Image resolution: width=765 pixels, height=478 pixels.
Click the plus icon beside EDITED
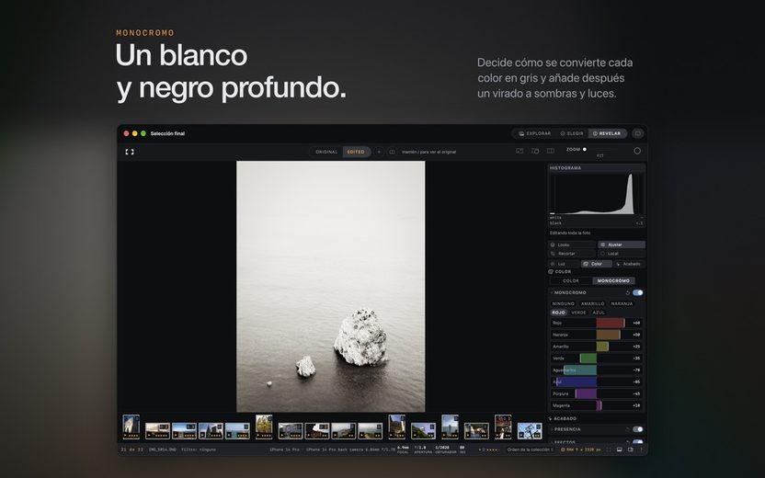[x=379, y=152]
